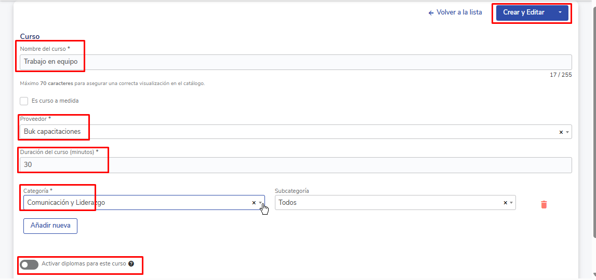Expand the Proveedor dropdown arrow
The height and width of the screenshot is (280, 596).
click(567, 132)
